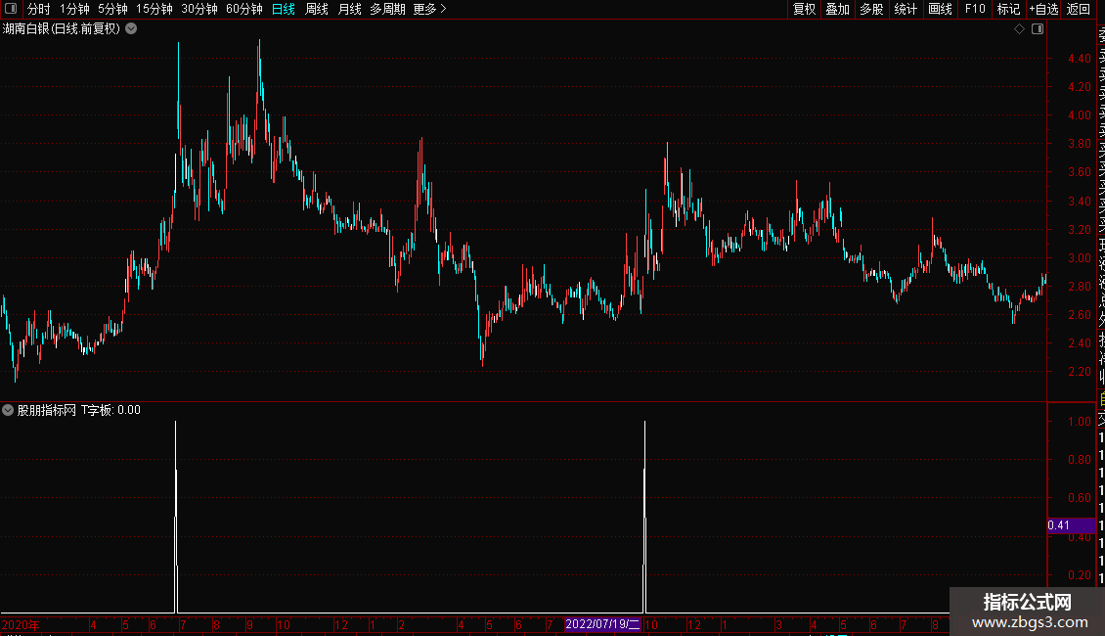Open the 湖南白银 chart title dropdown
The width and height of the screenshot is (1105, 636).
click(131, 29)
